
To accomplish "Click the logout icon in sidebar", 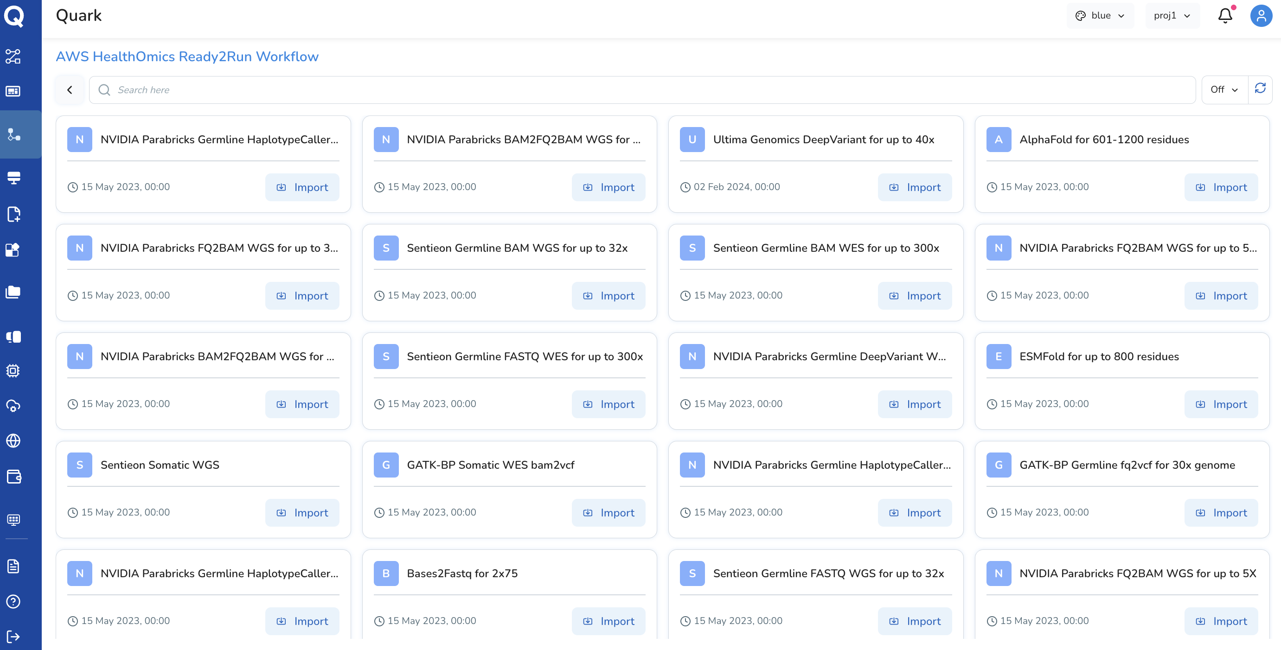I will [x=13, y=637].
